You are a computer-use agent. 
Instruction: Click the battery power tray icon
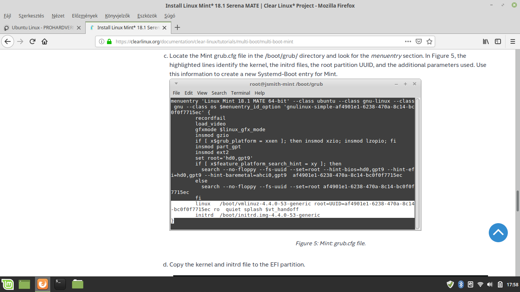point(500,284)
